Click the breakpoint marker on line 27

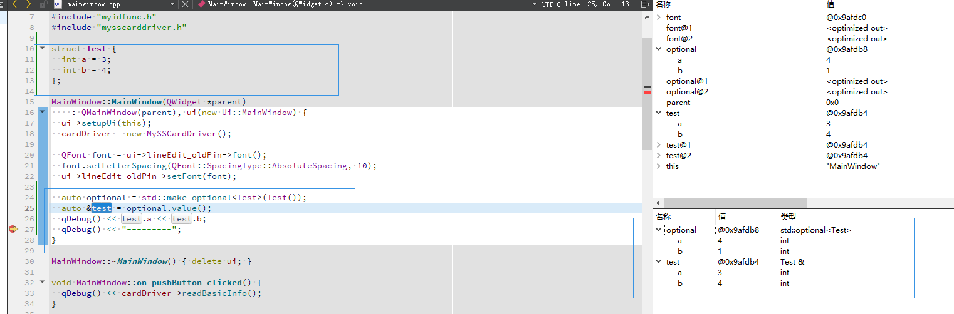12,230
